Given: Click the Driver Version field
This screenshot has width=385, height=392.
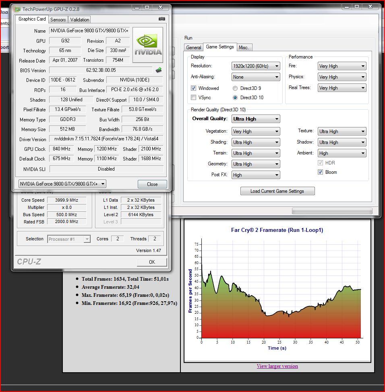Looking at the screenshot, I should (x=106, y=138).
